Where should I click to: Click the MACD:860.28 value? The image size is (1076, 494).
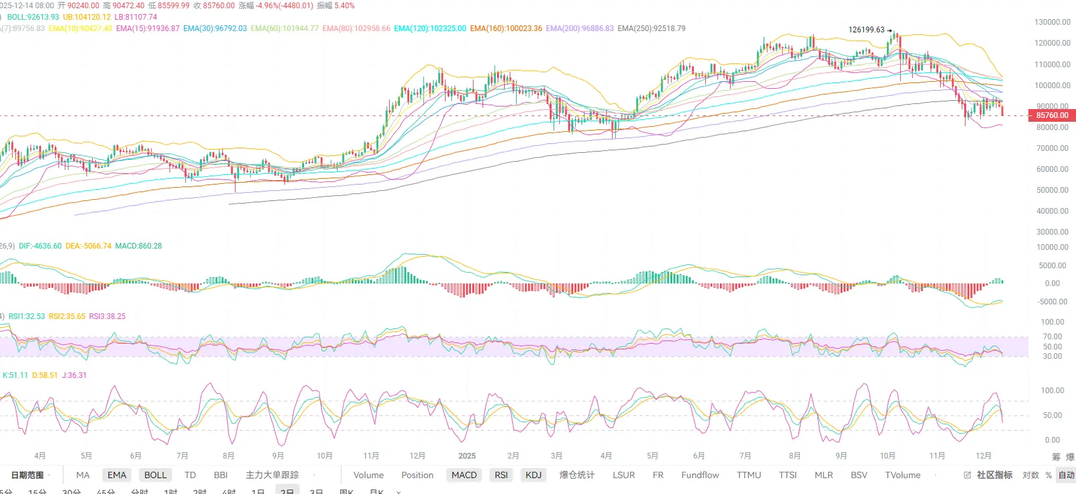point(138,246)
